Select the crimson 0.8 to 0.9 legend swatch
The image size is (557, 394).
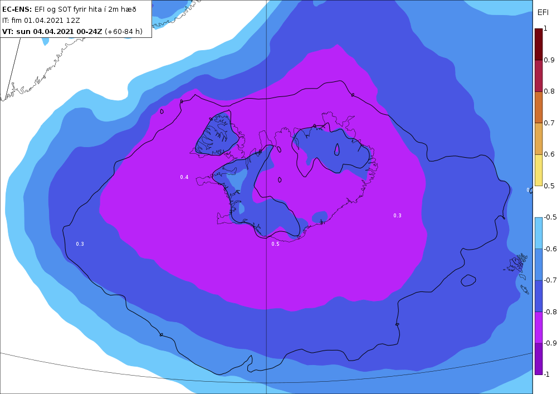tap(539, 76)
